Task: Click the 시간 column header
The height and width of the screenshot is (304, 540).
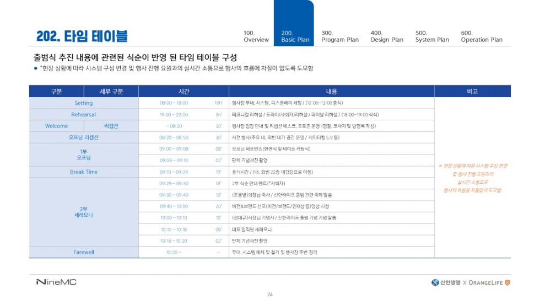Action: (183, 92)
